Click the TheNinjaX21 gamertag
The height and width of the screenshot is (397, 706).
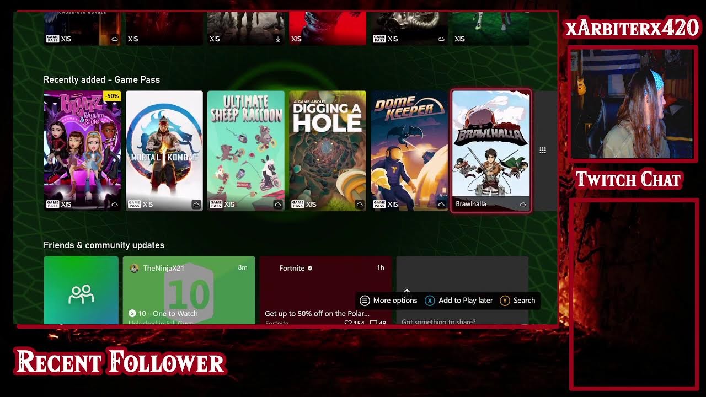(164, 268)
